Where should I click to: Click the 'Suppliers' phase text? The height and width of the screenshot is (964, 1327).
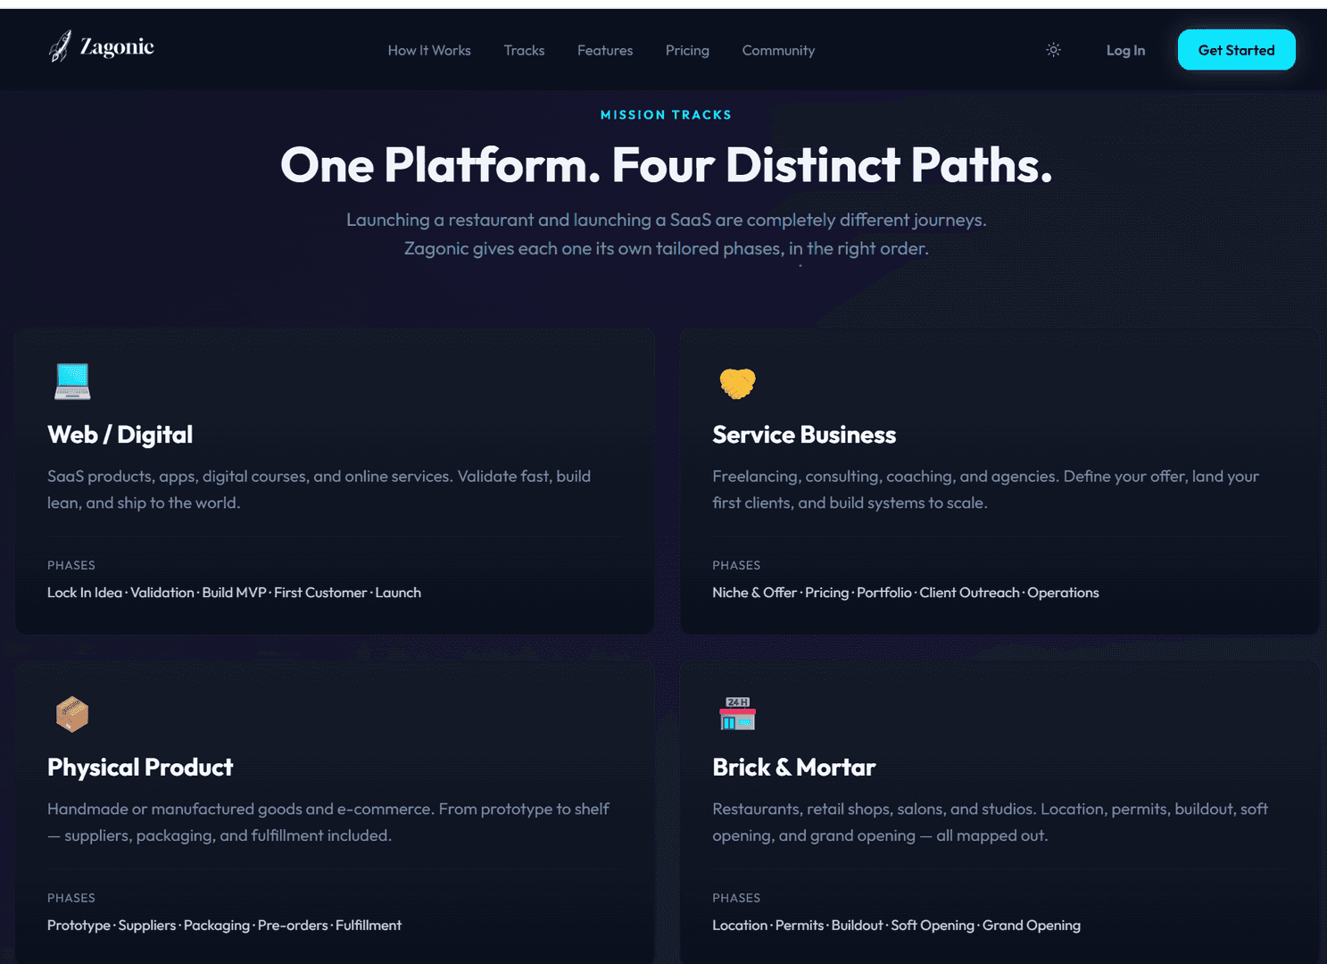(x=147, y=926)
